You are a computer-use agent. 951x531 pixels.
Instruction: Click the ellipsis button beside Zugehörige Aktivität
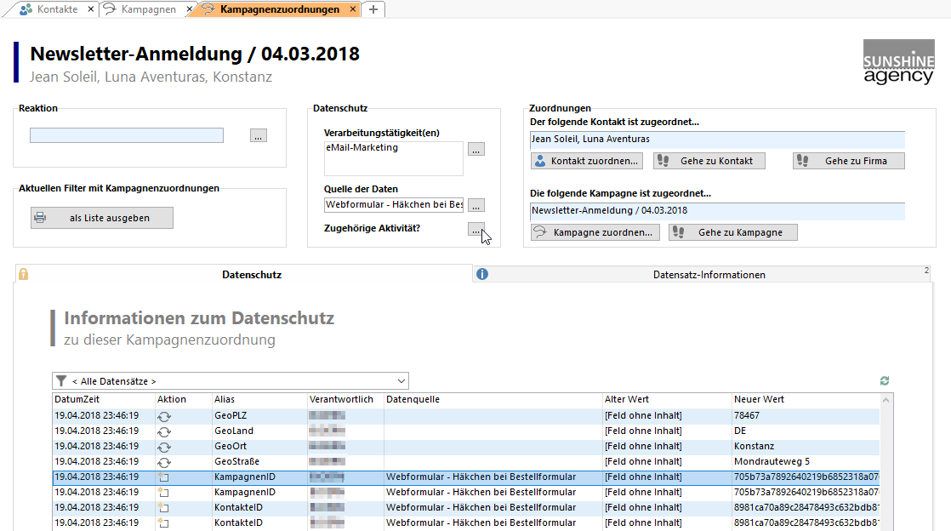click(x=476, y=230)
